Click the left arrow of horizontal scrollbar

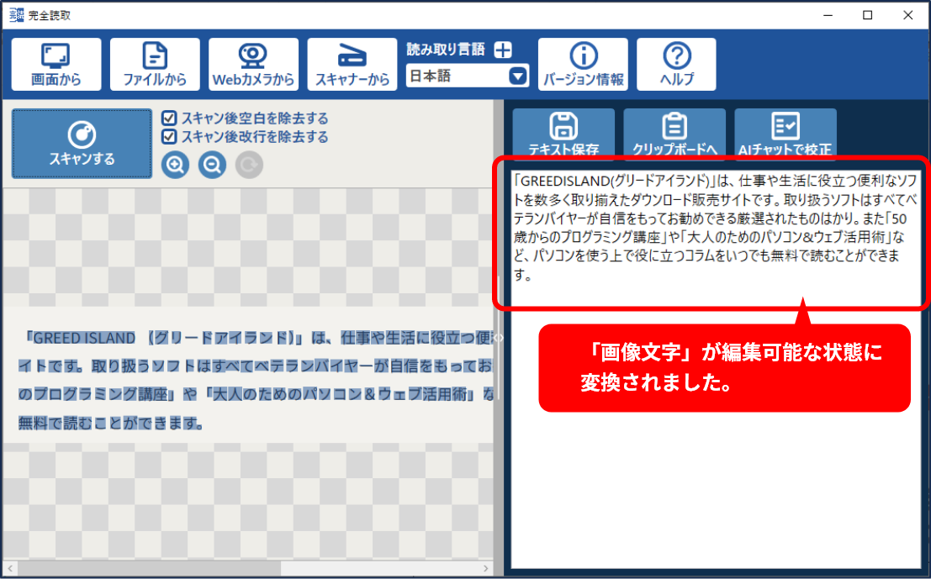[10, 568]
